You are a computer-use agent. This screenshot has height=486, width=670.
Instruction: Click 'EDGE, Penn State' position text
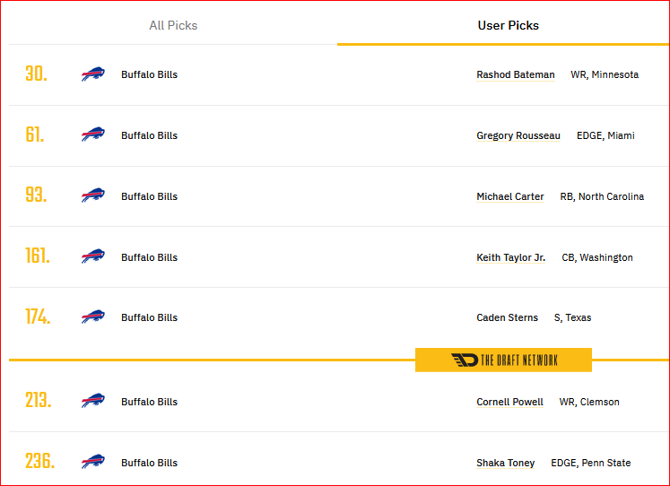point(590,463)
